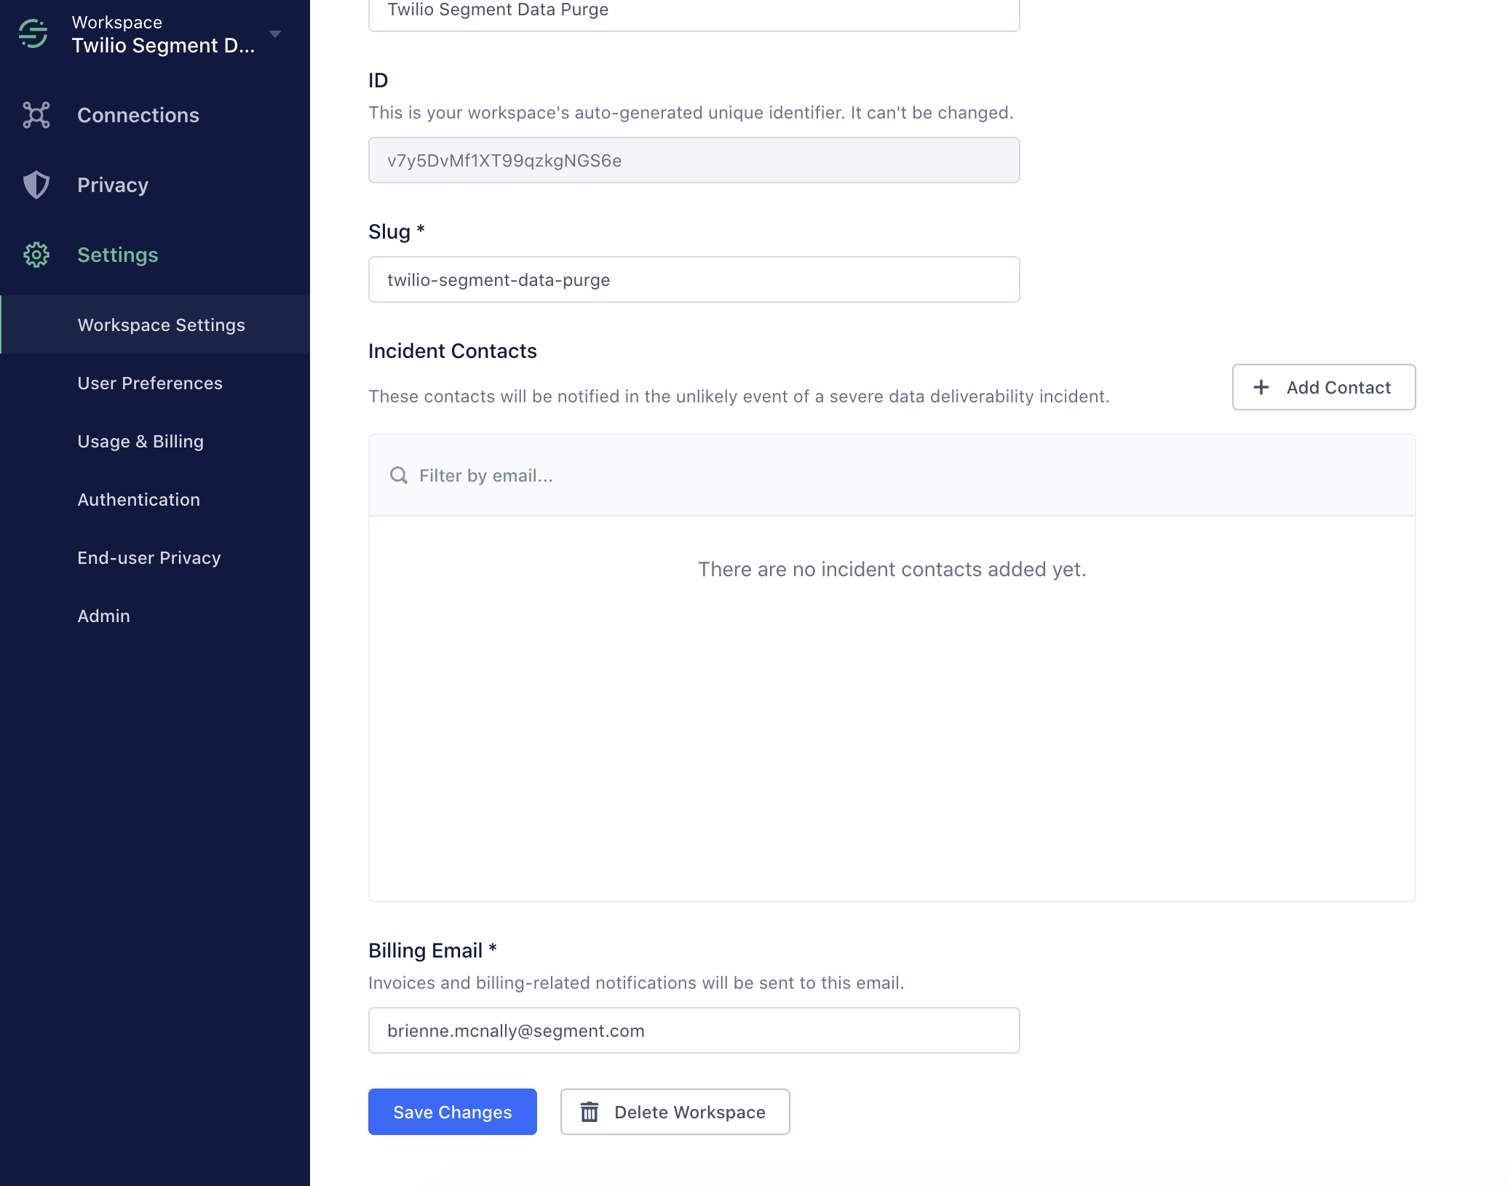Click the Privacy shield icon

click(x=36, y=185)
